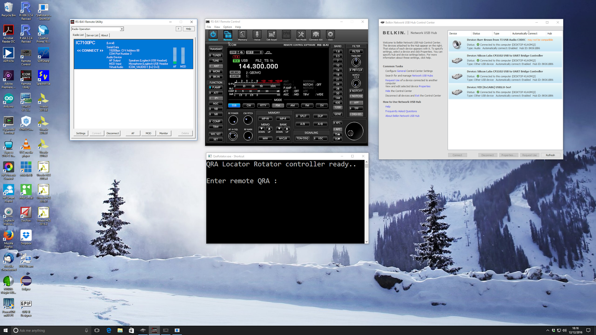Open the Eclipse desktop icon
The image size is (596, 335).
click(x=26, y=283)
